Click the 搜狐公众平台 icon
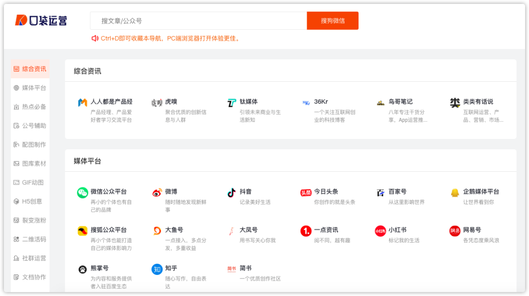This screenshot has height=296, width=529. 82,231
